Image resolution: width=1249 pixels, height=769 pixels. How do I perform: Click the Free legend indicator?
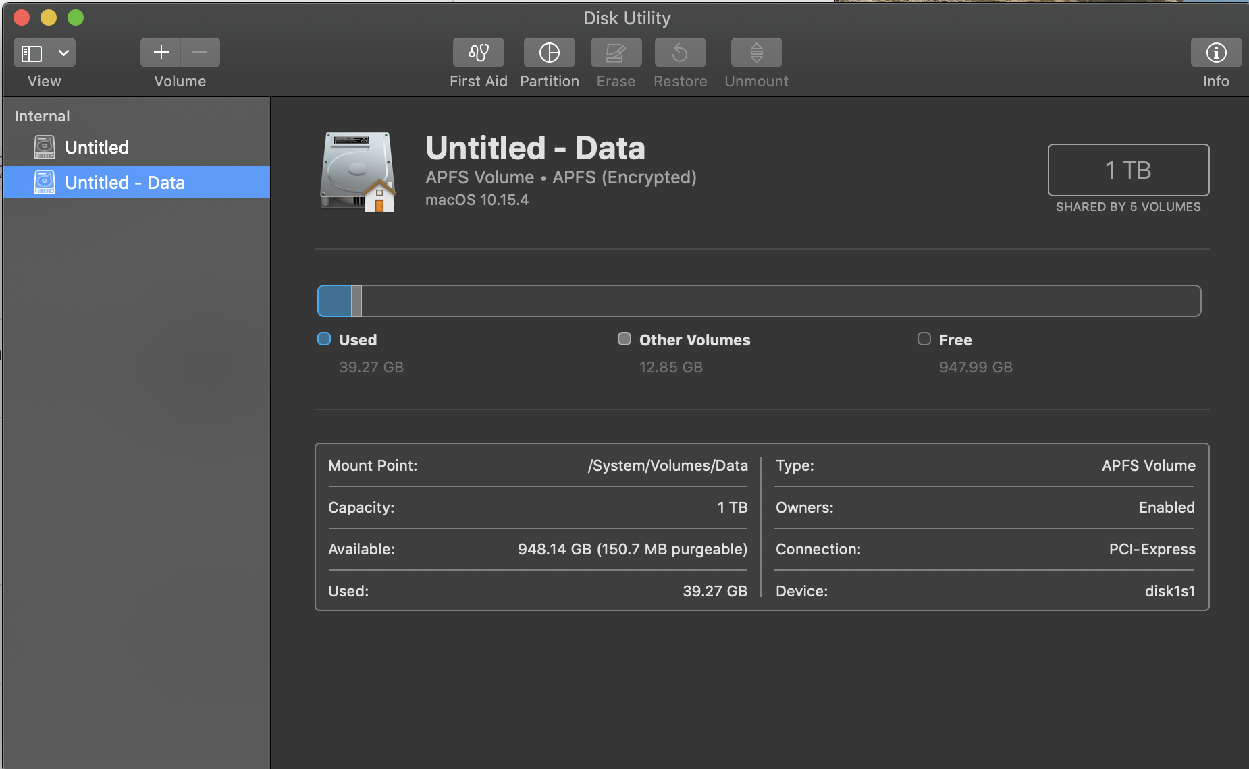(924, 339)
